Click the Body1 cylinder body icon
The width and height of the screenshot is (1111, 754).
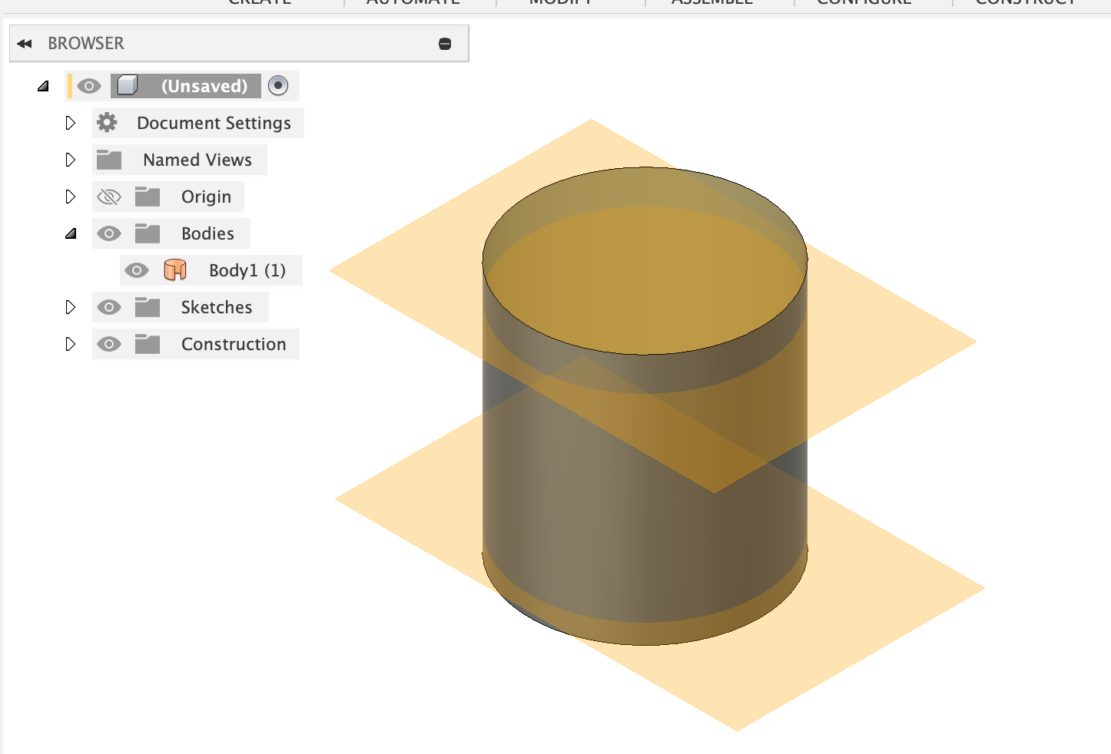point(175,270)
